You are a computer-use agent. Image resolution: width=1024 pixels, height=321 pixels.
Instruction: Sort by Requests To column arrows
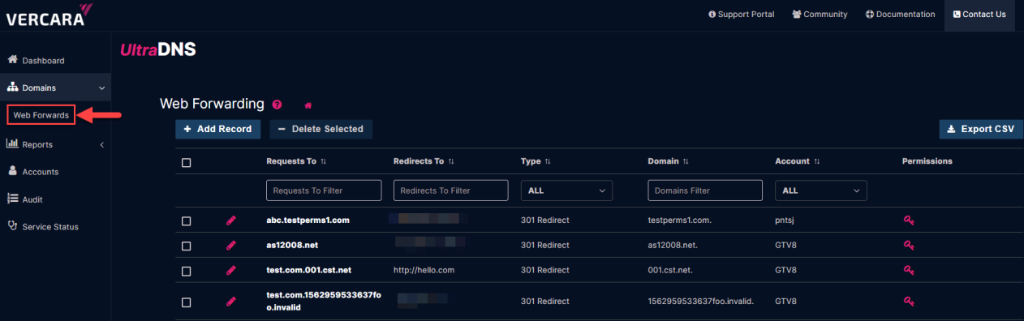pos(324,161)
